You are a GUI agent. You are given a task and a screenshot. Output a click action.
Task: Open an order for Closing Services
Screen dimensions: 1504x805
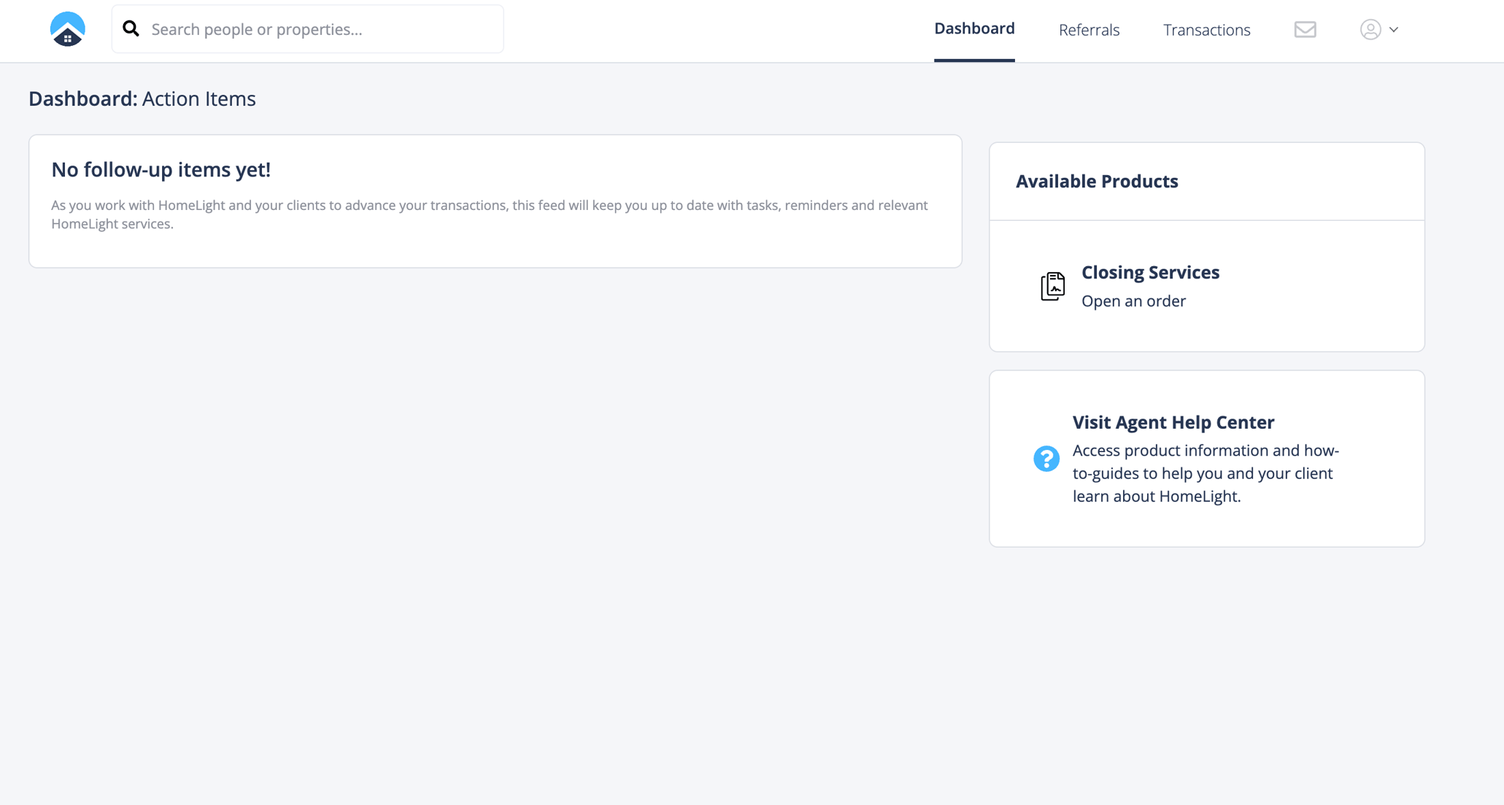(x=1133, y=300)
